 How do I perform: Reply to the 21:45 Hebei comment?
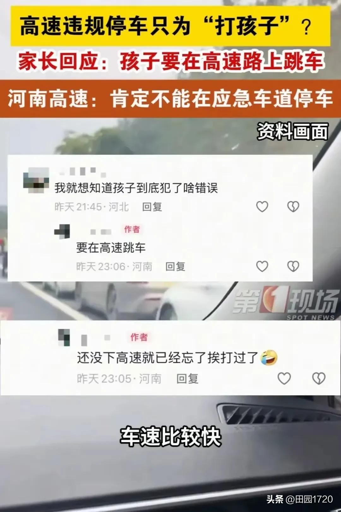coord(152,207)
